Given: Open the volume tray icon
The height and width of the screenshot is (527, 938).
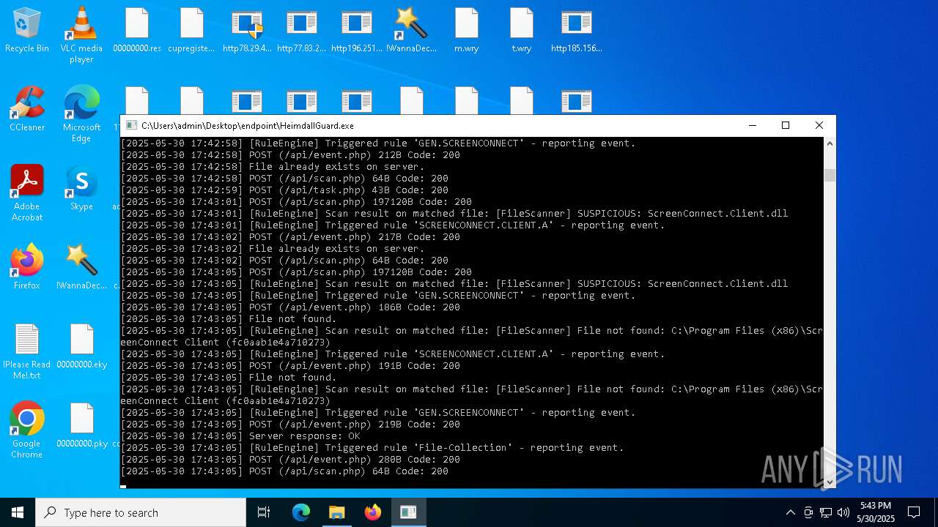Looking at the screenshot, I should pos(843,512).
